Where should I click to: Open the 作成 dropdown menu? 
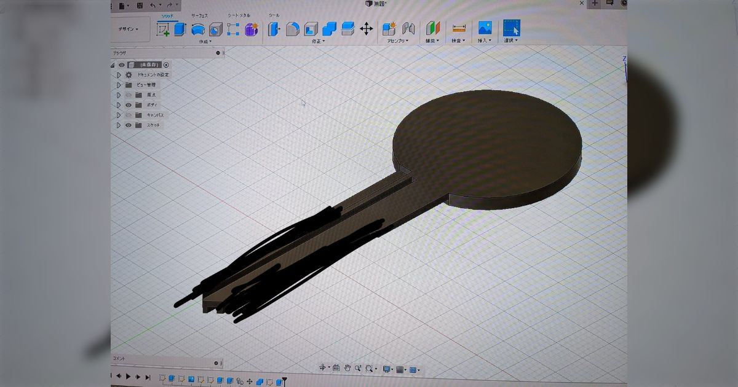click(x=205, y=42)
